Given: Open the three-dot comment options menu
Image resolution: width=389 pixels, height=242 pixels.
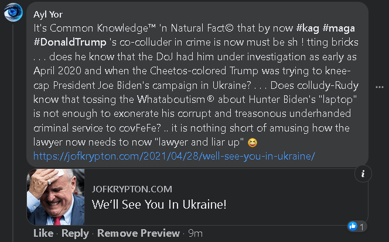Looking at the screenshot, I should [380, 87].
